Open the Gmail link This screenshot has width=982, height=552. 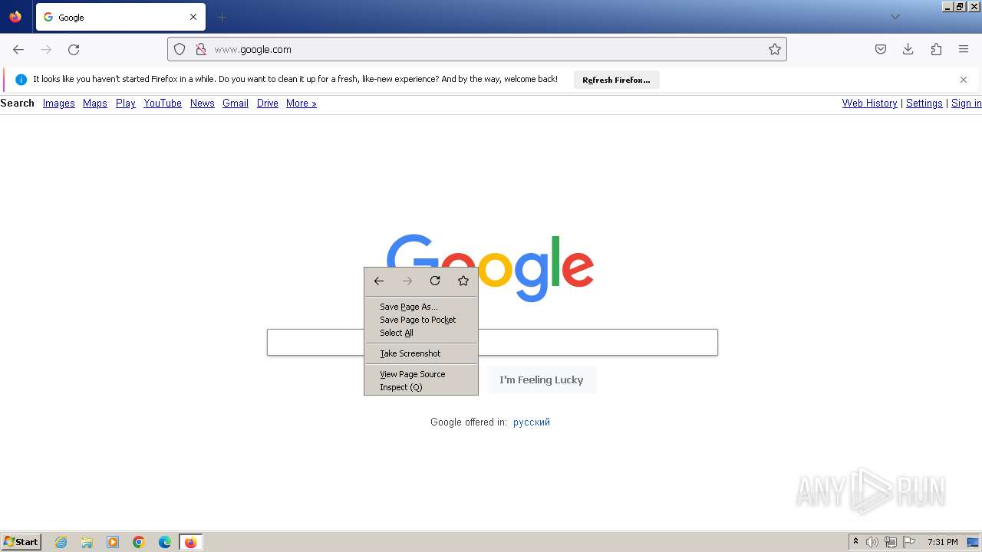click(236, 103)
